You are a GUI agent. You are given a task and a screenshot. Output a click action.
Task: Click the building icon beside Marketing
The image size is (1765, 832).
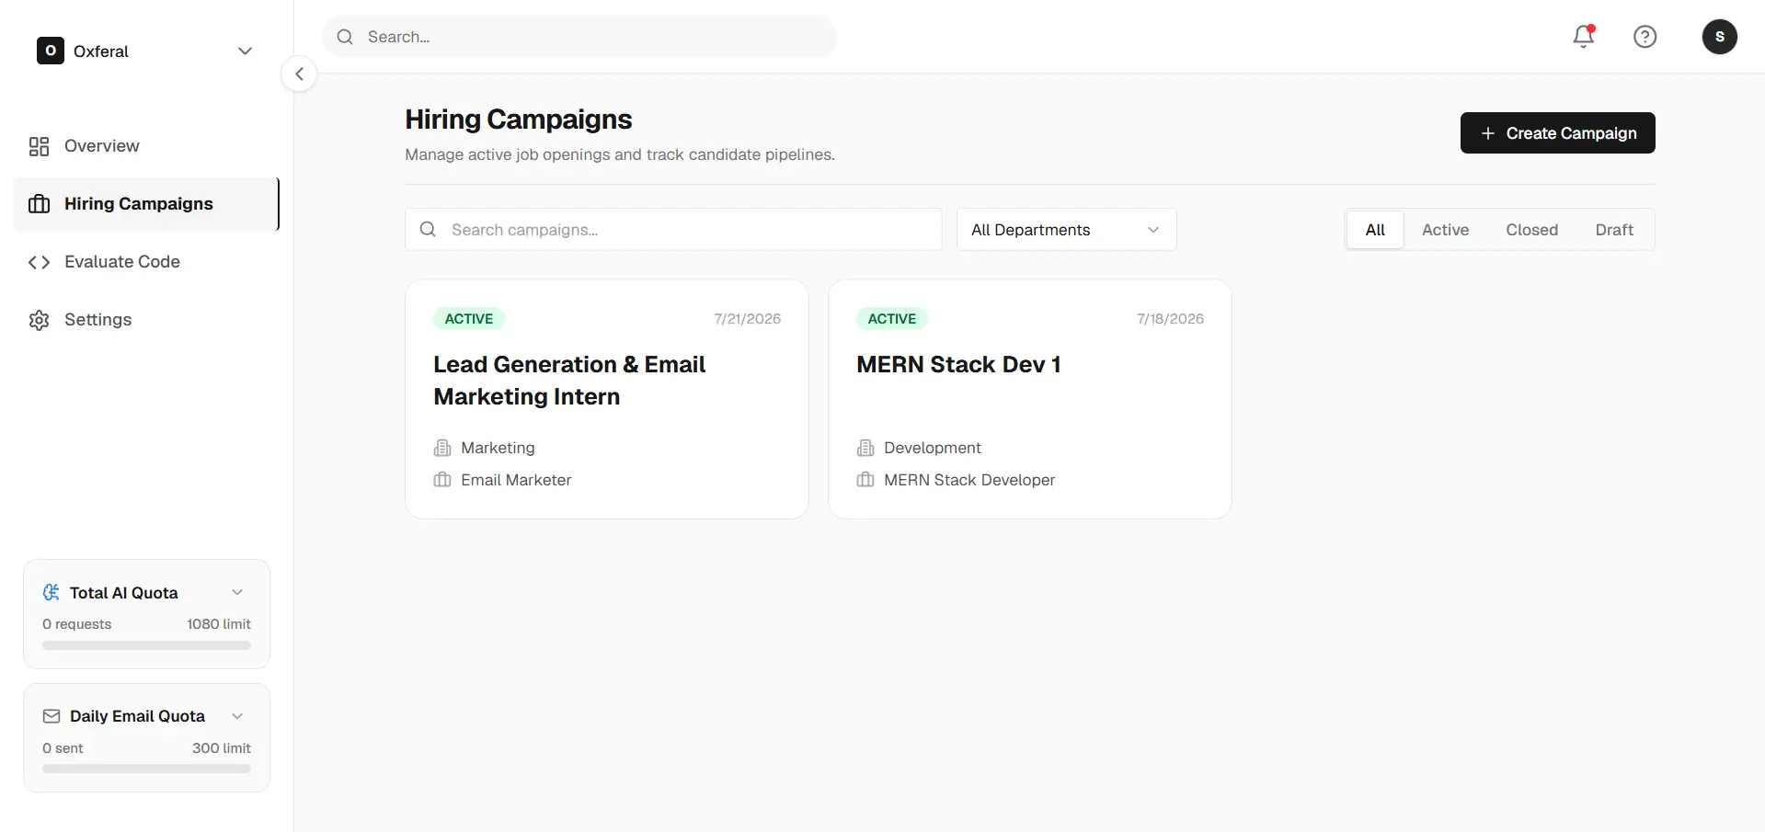(x=442, y=448)
